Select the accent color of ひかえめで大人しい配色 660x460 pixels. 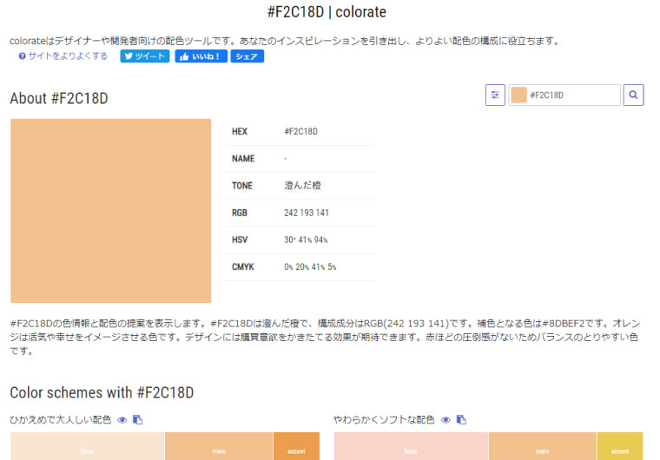(x=296, y=446)
